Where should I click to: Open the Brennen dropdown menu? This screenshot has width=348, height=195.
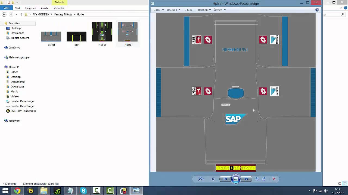point(204,10)
